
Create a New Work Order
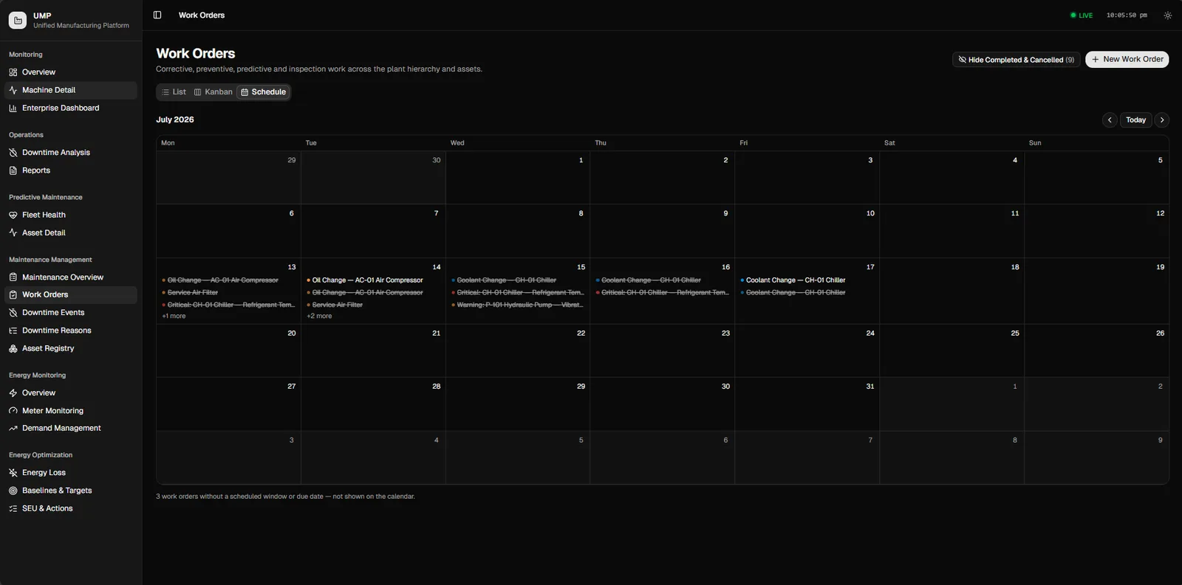click(1127, 60)
